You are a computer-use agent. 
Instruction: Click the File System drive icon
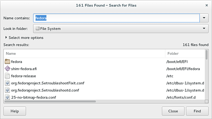(37, 28)
